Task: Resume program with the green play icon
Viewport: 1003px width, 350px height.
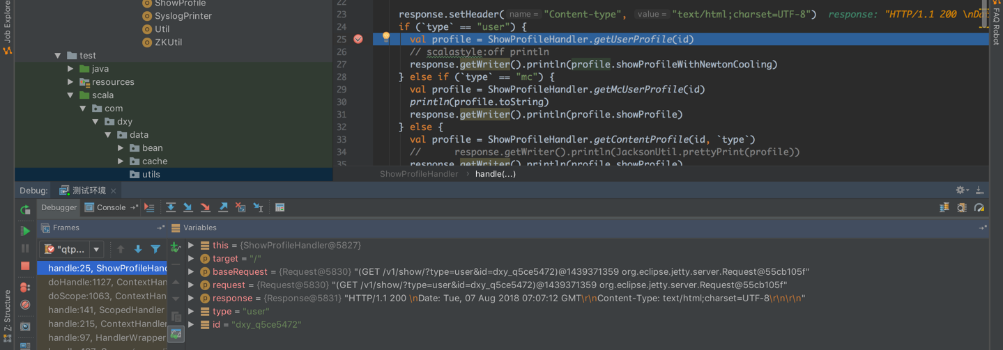Action: (25, 230)
